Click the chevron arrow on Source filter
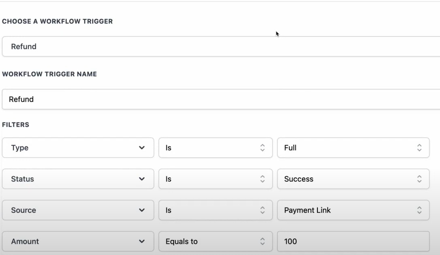The width and height of the screenshot is (440, 255). (142, 210)
